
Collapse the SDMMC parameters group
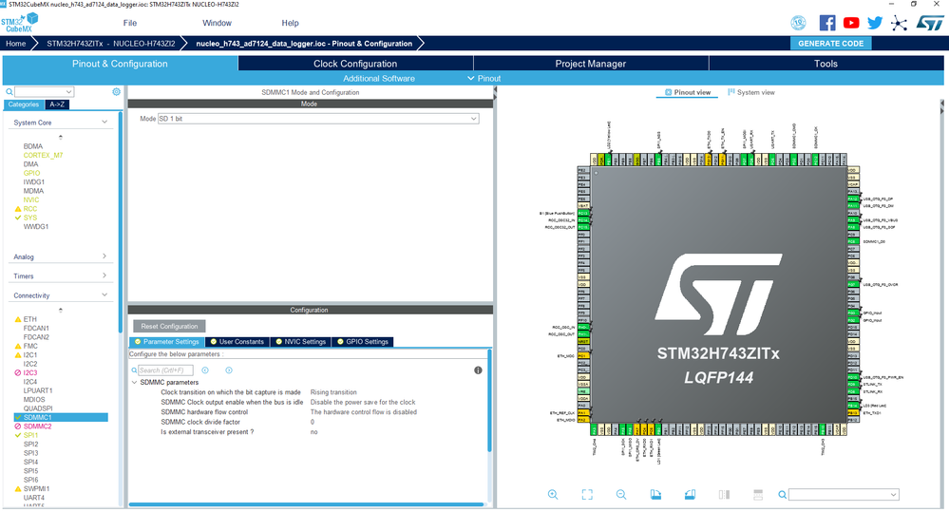[x=134, y=383]
